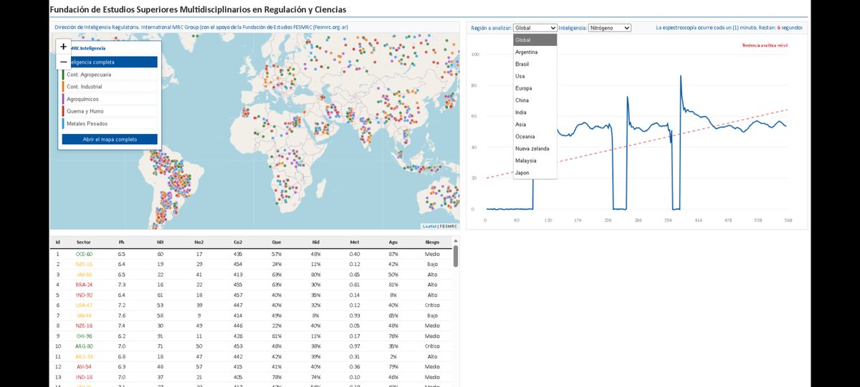Viewport: 860px width, 387px height.
Task: Choose Brasil in the region list
Action: tap(535, 64)
